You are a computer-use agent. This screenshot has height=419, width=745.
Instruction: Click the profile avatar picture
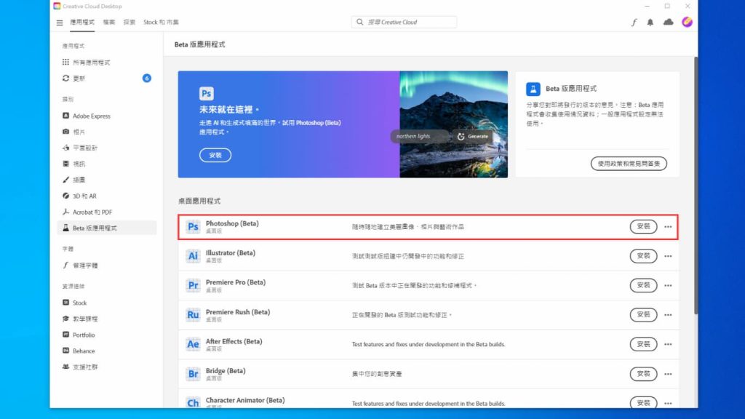click(x=686, y=22)
